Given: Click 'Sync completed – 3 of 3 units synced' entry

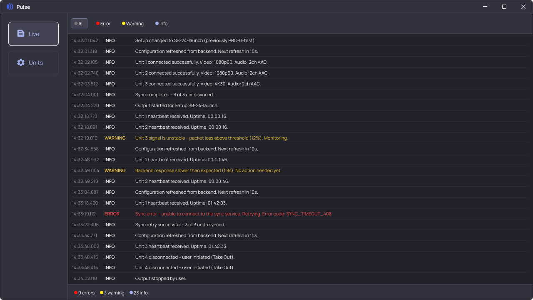Looking at the screenshot, I should 300,95.
